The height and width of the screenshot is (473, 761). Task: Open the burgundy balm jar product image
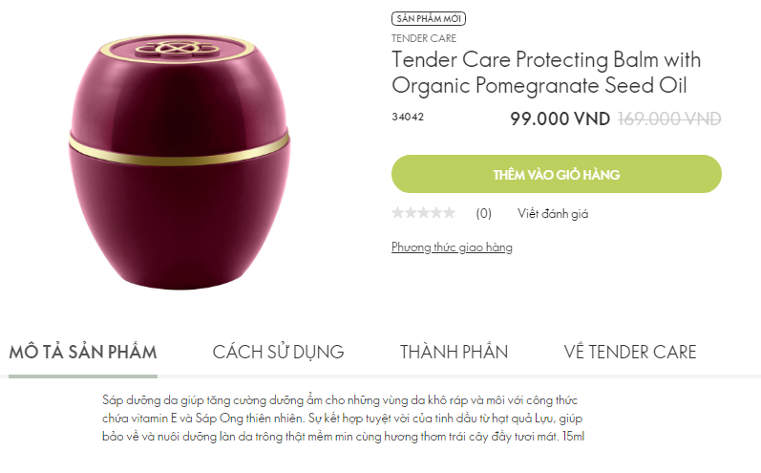click(180, 161)
